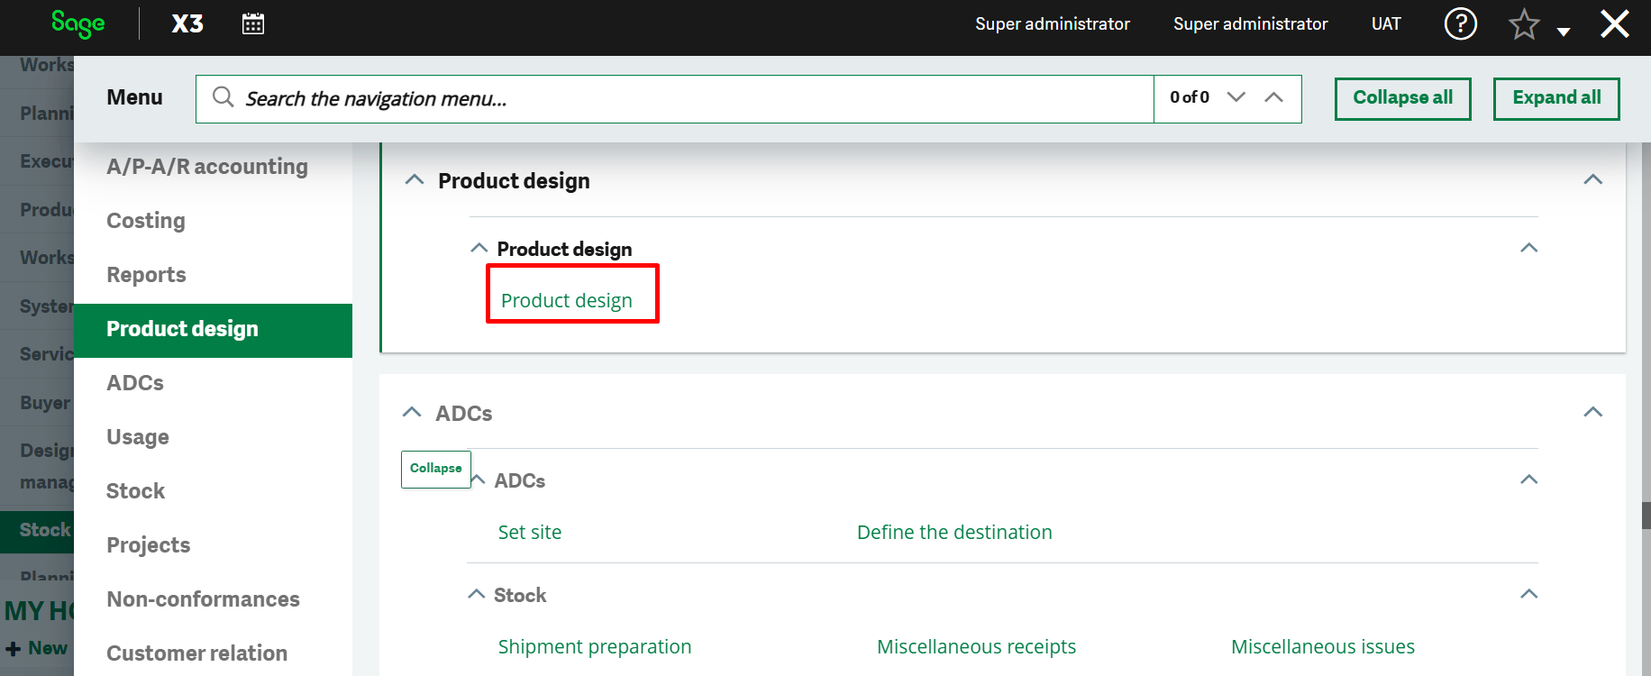Viewport: 1651px width, 676px height.
Task: Select Customer relation in the side menu
Action: pyautogui.click(x=196, y=653)
